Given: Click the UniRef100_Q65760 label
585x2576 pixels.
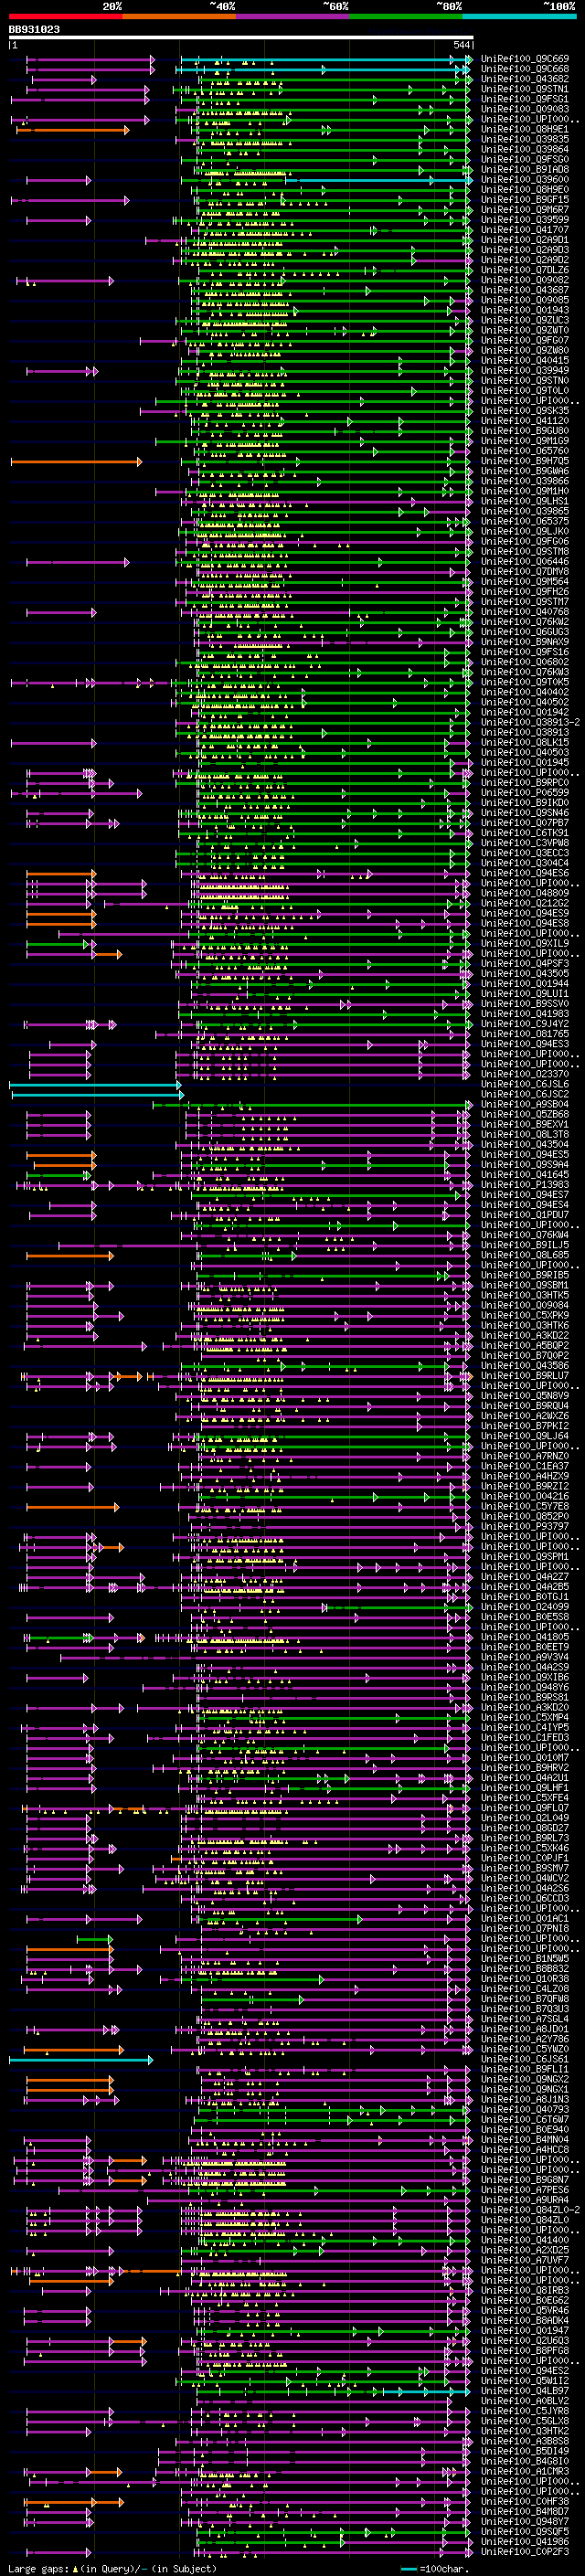Looking at the screenshot, I should pos(524,451).
